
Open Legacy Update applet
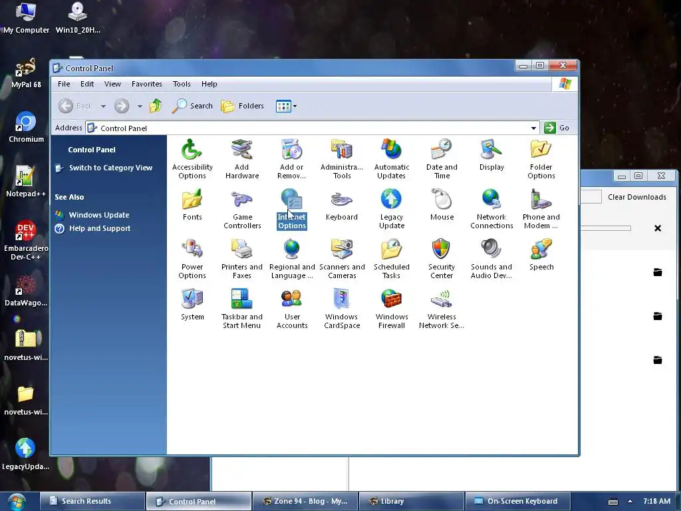[391, 209]
